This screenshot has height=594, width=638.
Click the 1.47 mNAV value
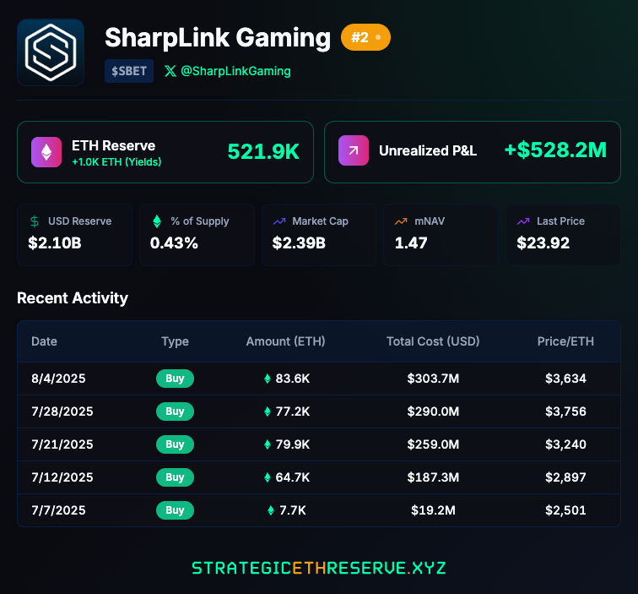(411, 243)
